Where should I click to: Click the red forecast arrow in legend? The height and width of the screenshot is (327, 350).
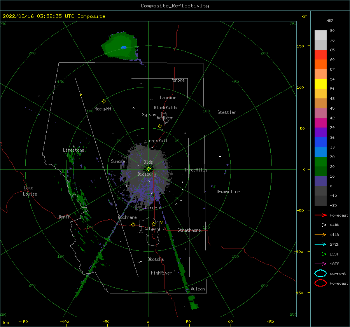point(320,215)
